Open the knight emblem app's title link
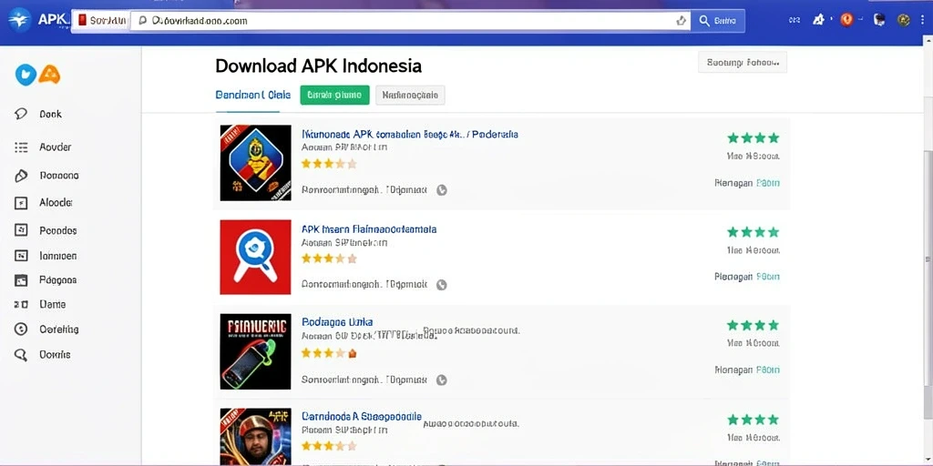This screenshot has width=933, height=466. pos(409,135)
